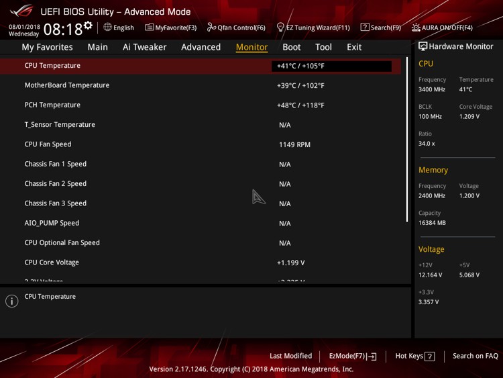Select the CPU Temperature row
This screenshot has height=378, width=503.
click(x=201, y=66)
